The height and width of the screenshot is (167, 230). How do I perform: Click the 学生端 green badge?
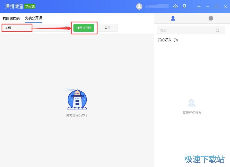tap(30, 7)
